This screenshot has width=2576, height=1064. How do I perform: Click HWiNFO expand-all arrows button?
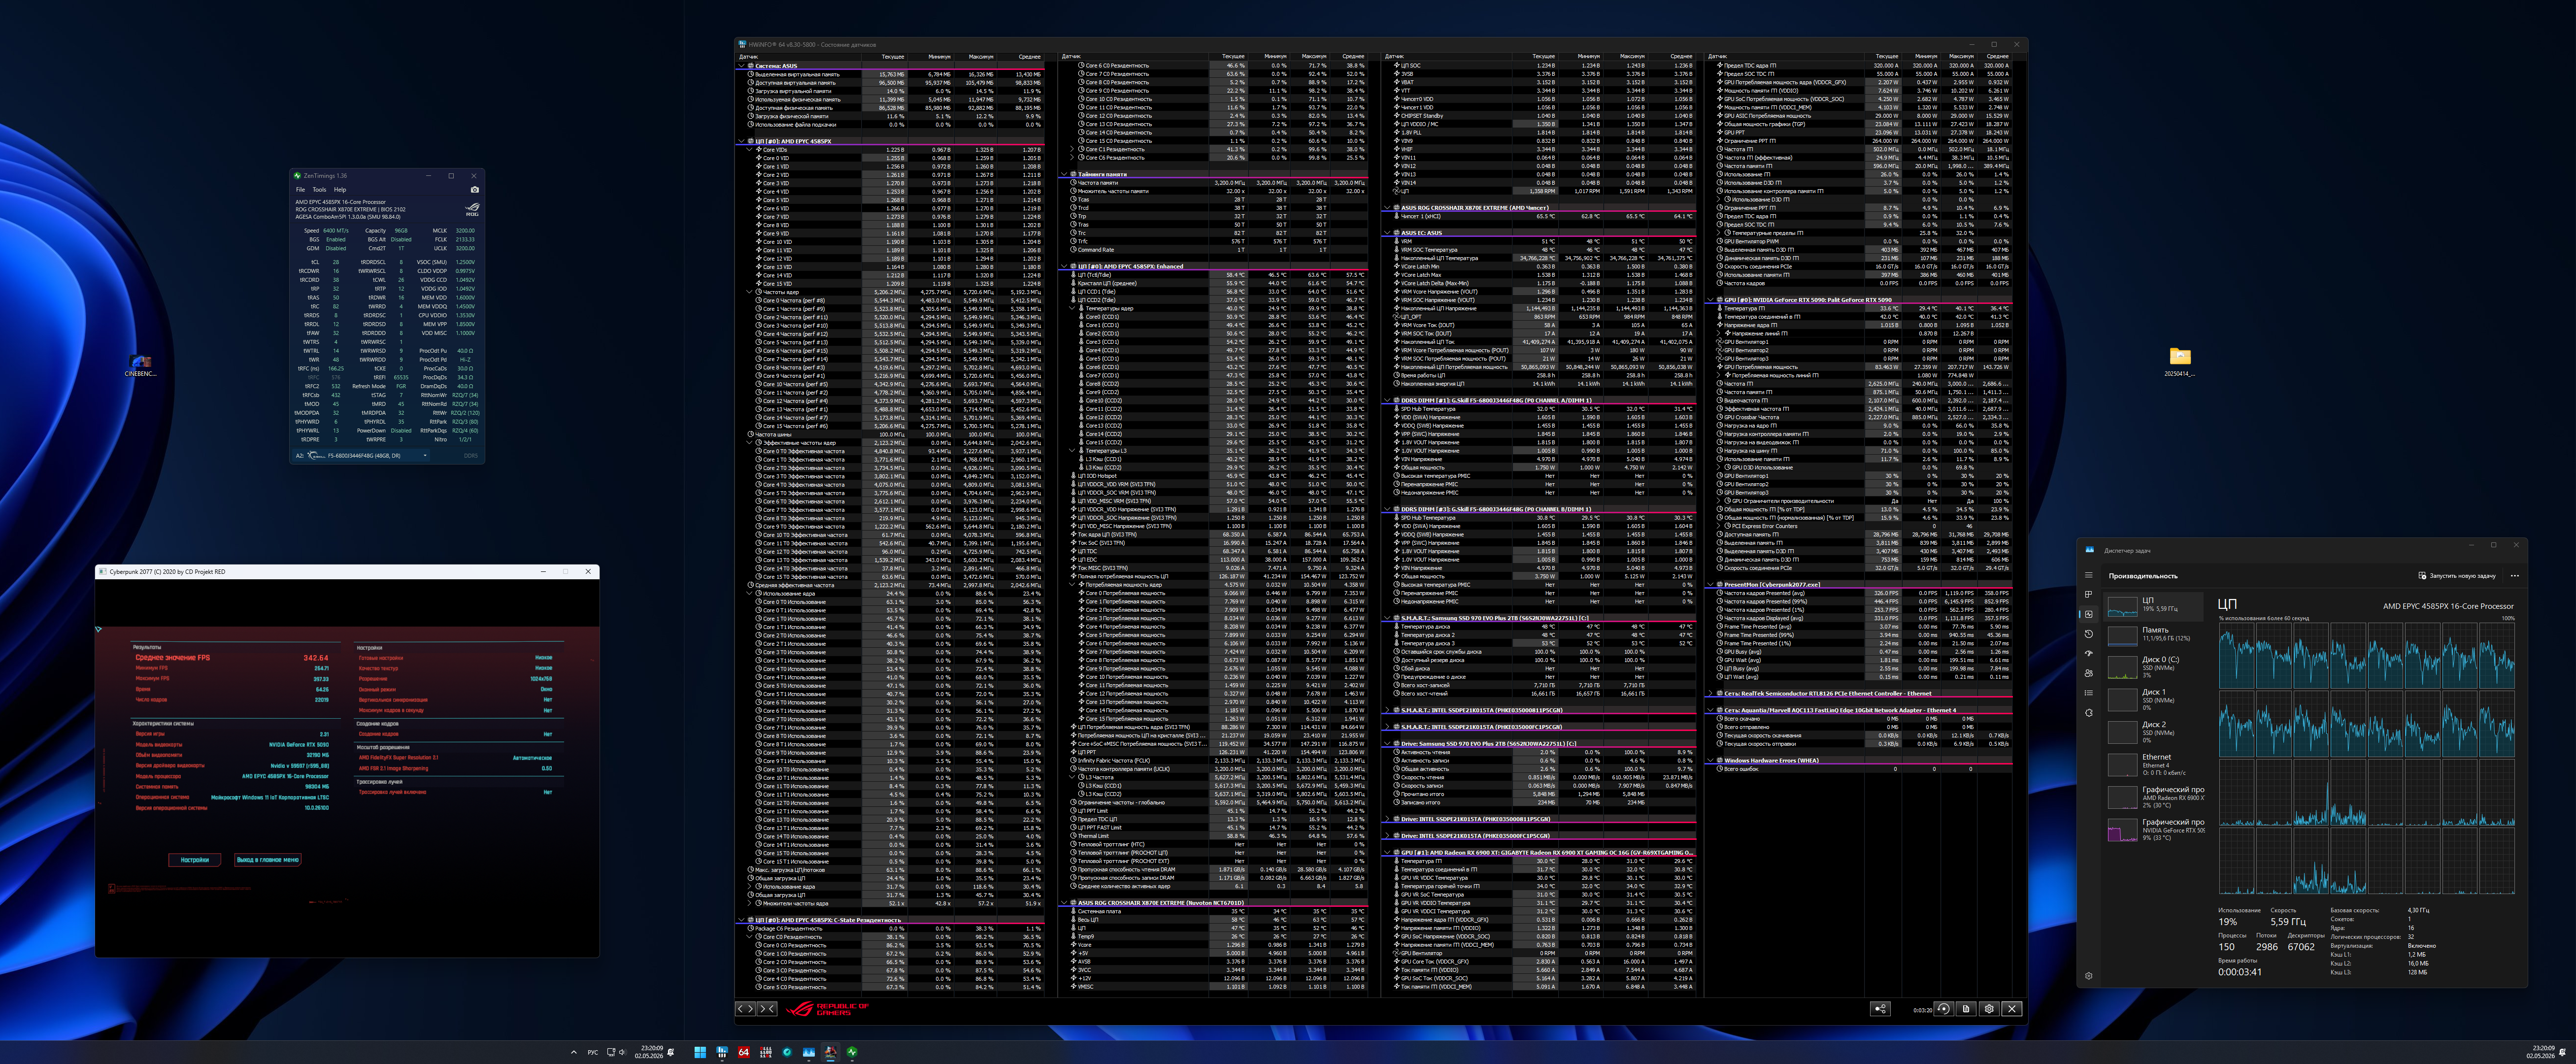coord(746,1009)
